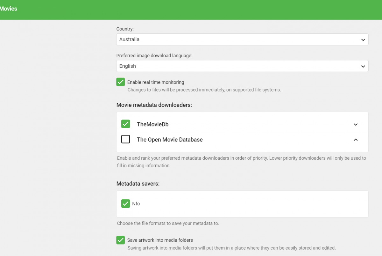Click the "Metadata savers:" heading
This screenshot has width=382, height=256.
point(138,183)
